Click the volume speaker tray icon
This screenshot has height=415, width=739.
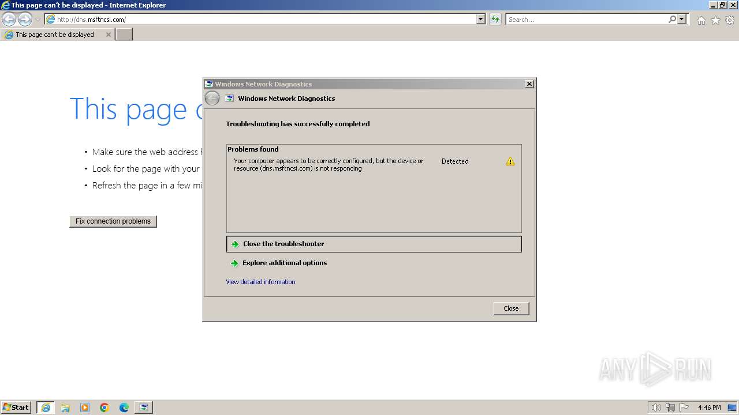click(x=656, y=408)
